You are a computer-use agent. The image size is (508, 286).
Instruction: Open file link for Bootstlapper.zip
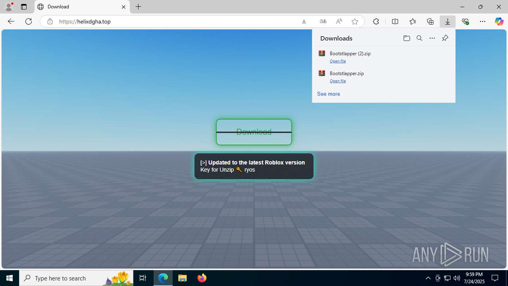(338, 81)
